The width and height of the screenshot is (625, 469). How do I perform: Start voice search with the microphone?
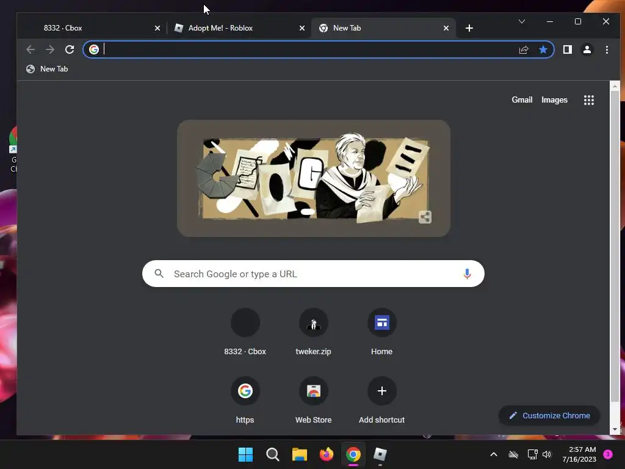coord(467,274)
